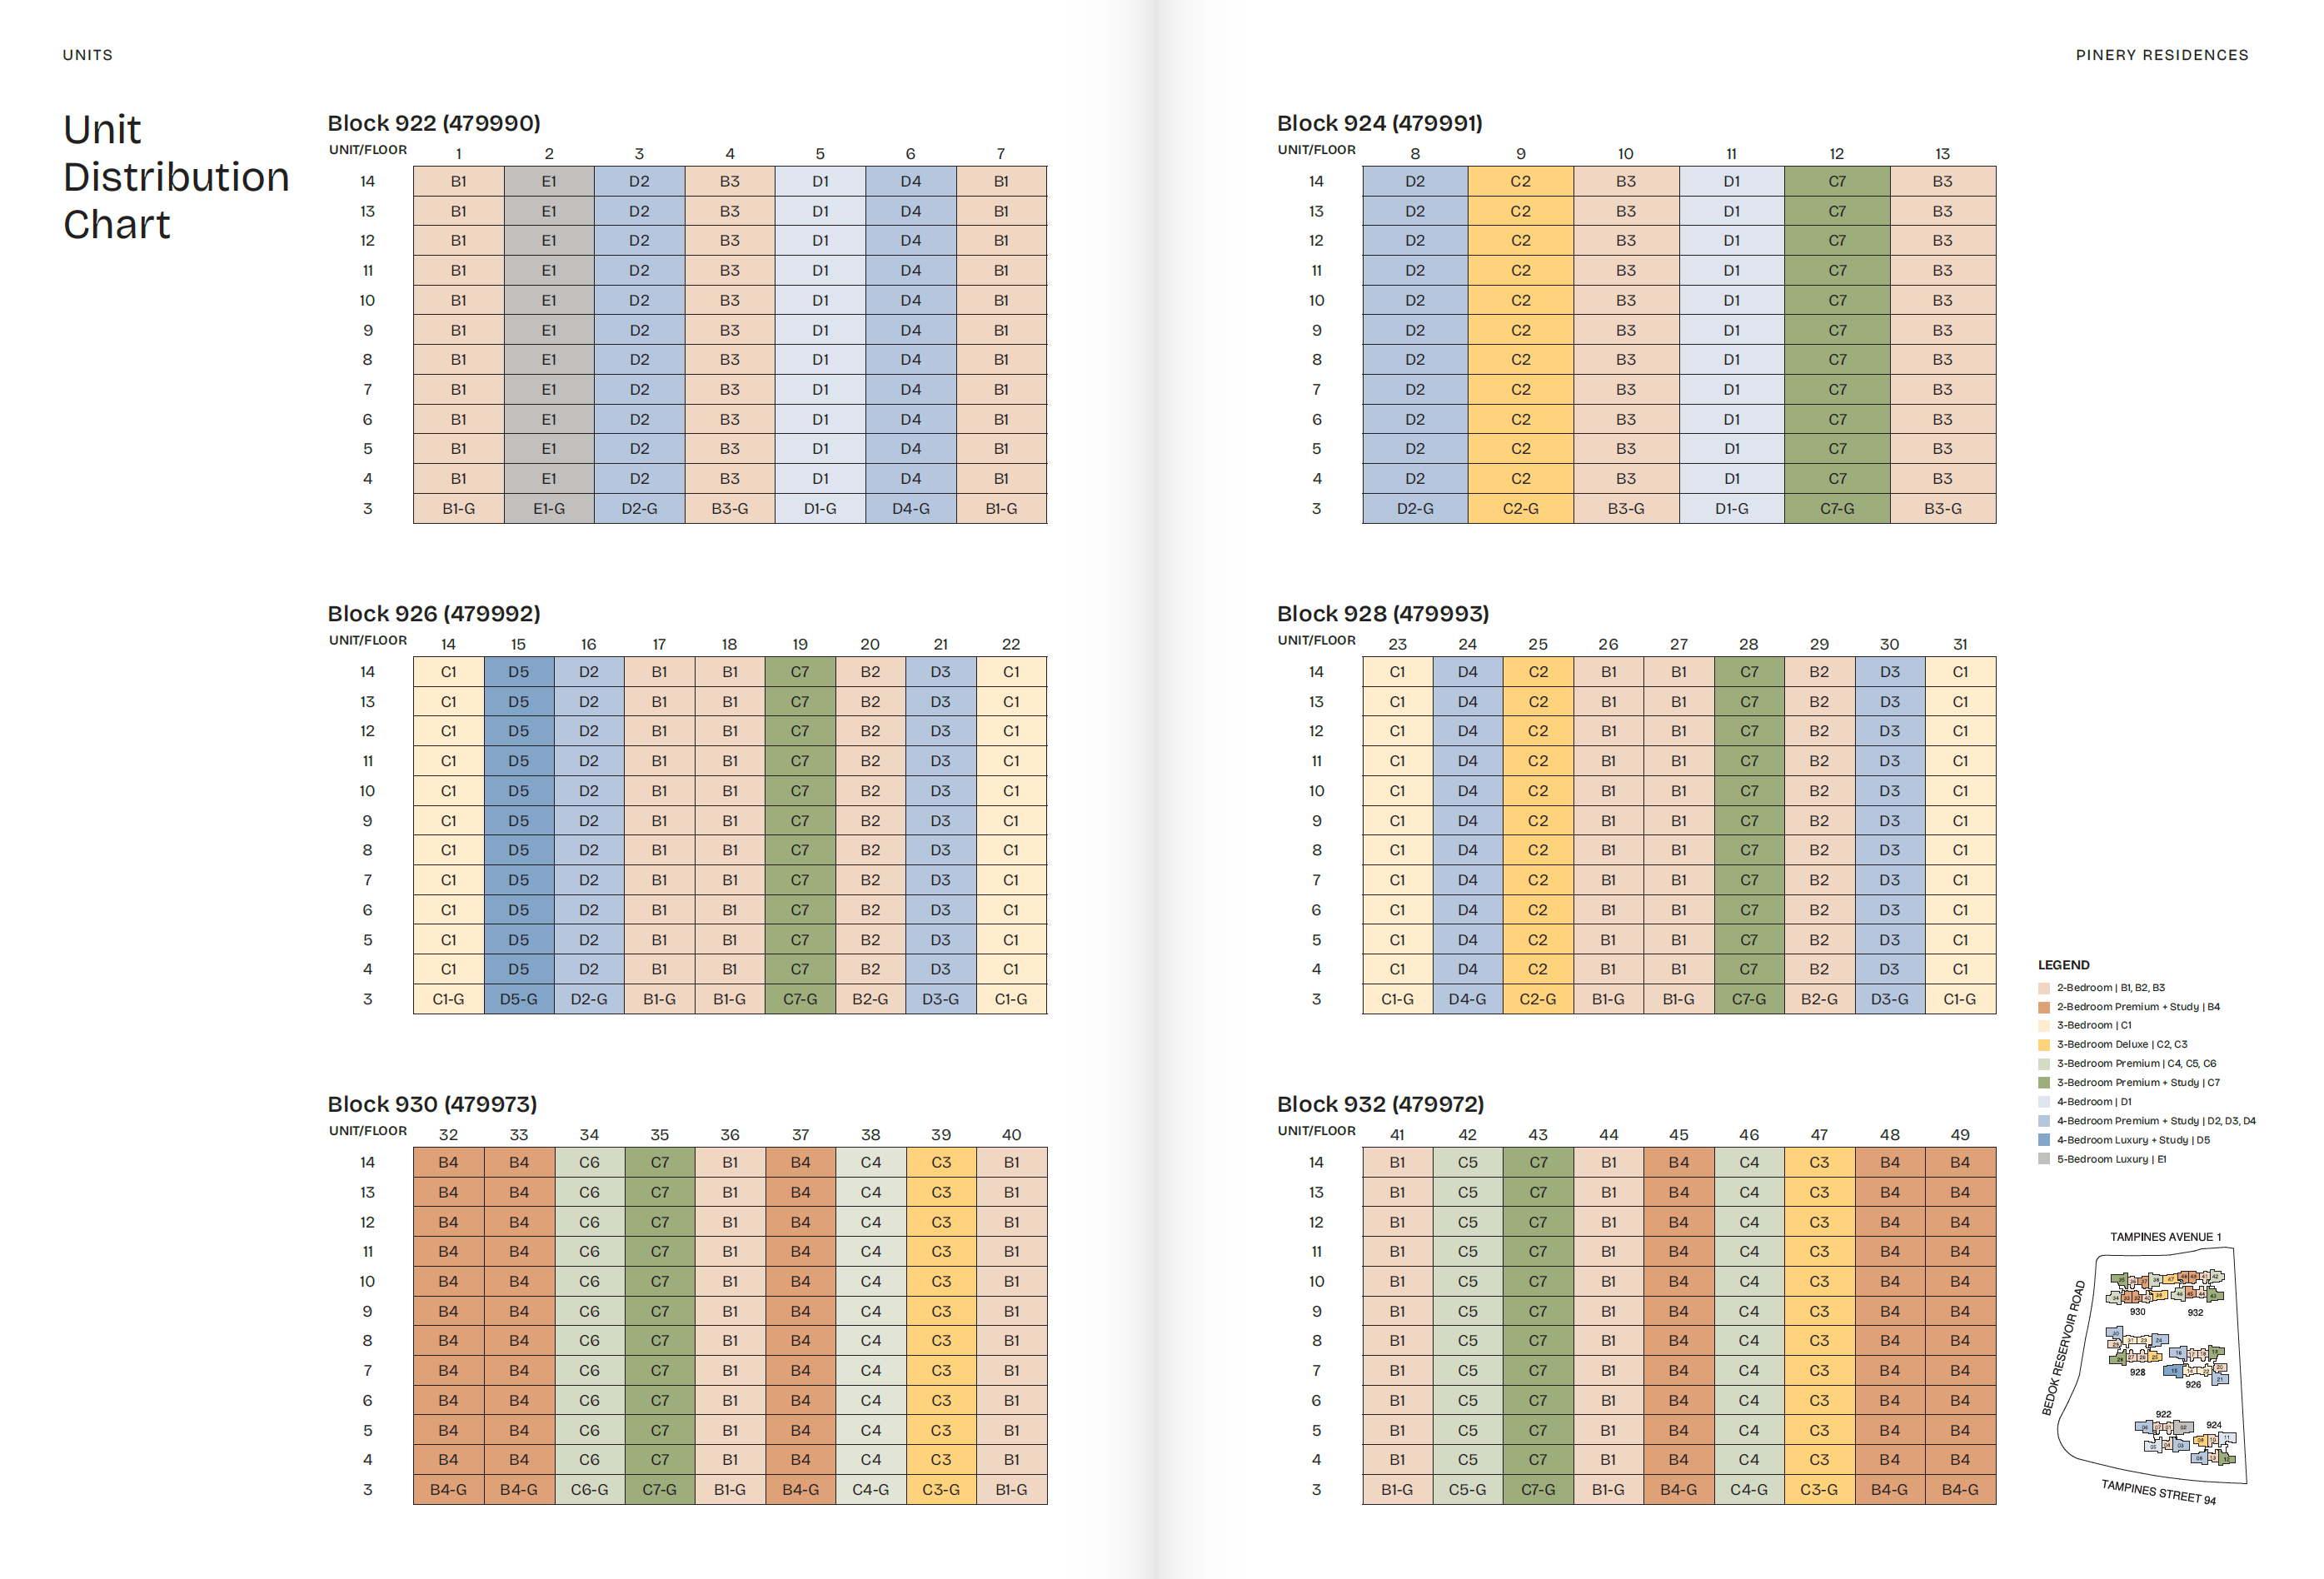Select the 3-Bedroom Deluxe legend color swatch
Viewport: 2324px width, 1579px height.
coord(2044,1044)
